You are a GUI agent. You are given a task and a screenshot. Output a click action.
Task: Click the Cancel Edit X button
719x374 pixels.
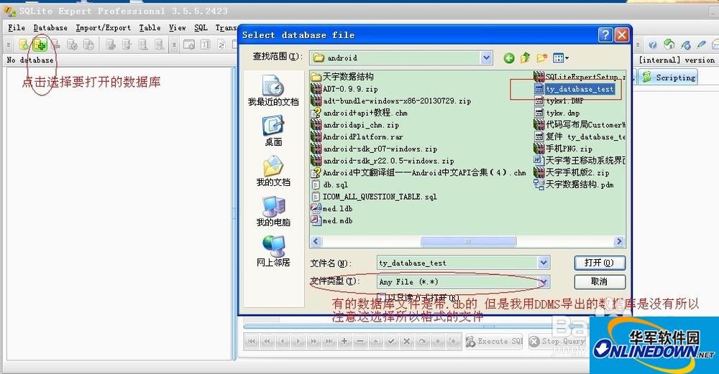406,342
